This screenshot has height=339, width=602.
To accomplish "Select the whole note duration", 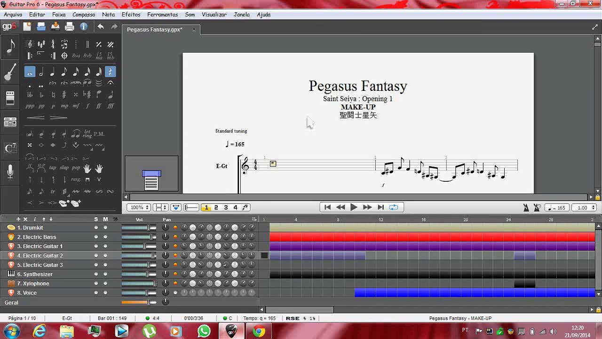I will [30, 72].
